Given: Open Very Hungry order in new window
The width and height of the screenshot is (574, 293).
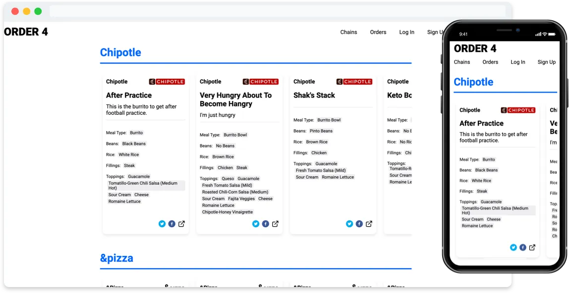Looking at the screenshot, I should pyautogui.click(x=275, y=224).
